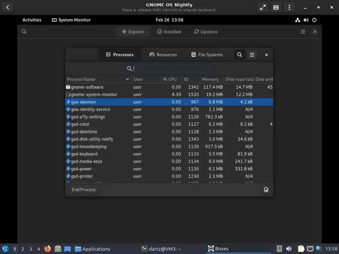
Task: Select the gsd-disk-utility-notify process row
Action: coord(169,139)
